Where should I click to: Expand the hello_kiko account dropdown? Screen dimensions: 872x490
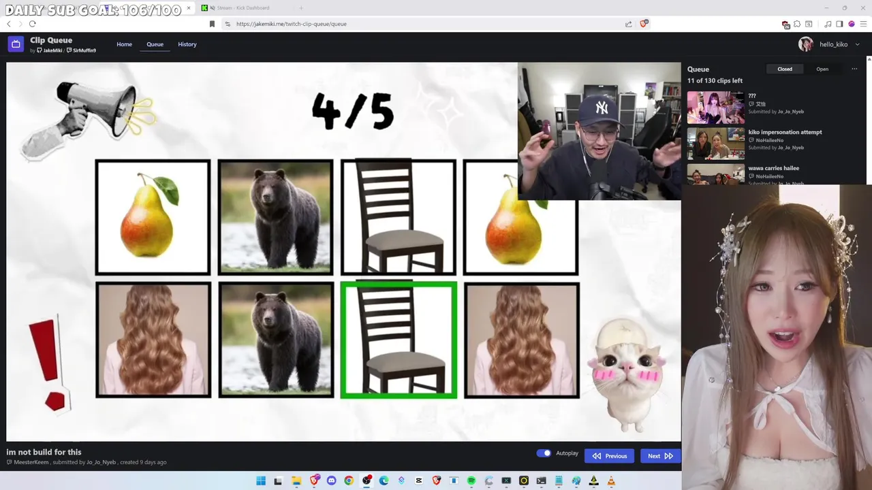pyautogui.click(x=857, y=44)
